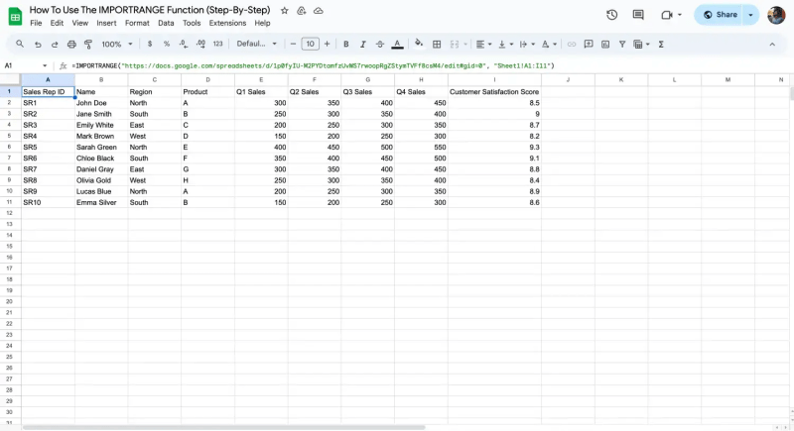Open fill color picker
The height and width of the screenshot is (431, 794).
pyautogui.click(x=418, y=44)
